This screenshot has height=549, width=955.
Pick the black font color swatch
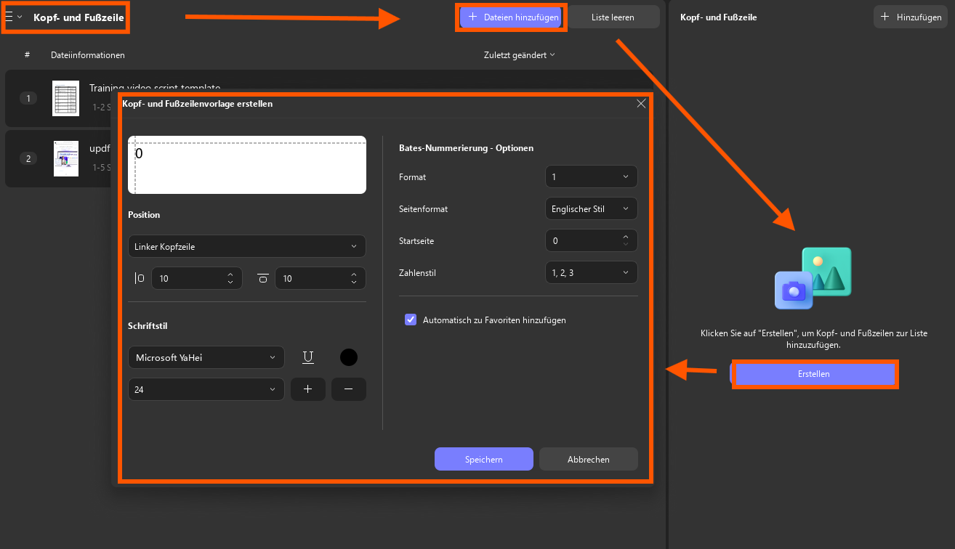click(349, 357)
